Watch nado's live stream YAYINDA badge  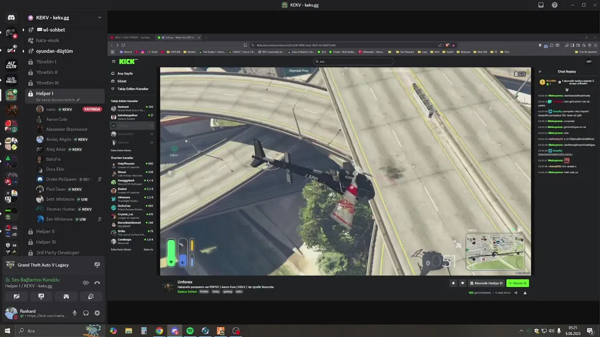[92, 110]
